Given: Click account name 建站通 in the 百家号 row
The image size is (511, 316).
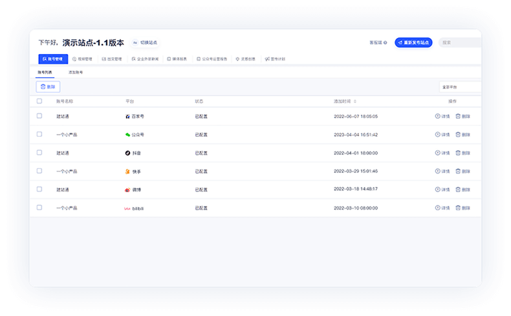Looking at the screenshot, I should click(x=63, y=116).
